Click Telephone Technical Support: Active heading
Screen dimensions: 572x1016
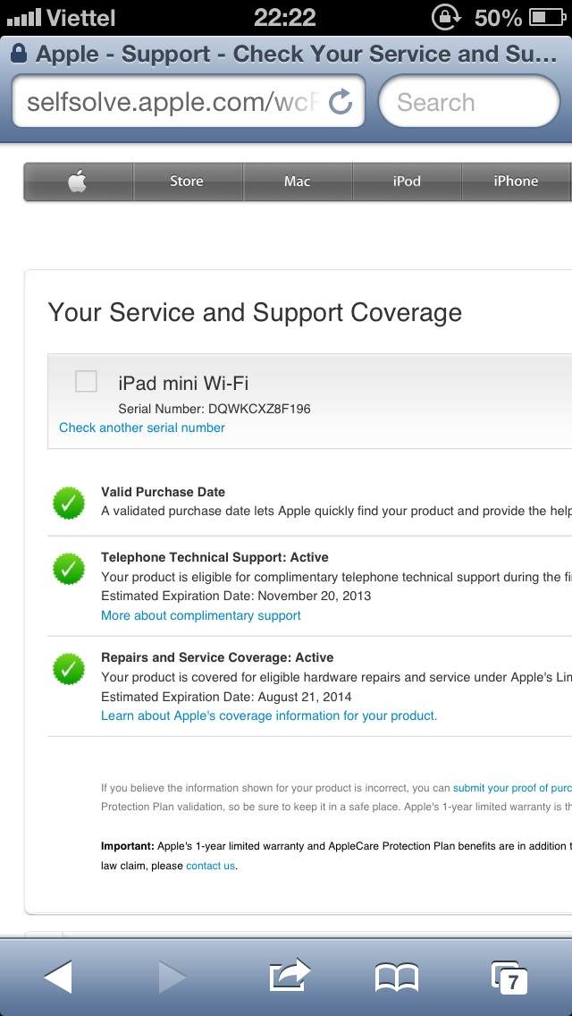coord(214,557)
